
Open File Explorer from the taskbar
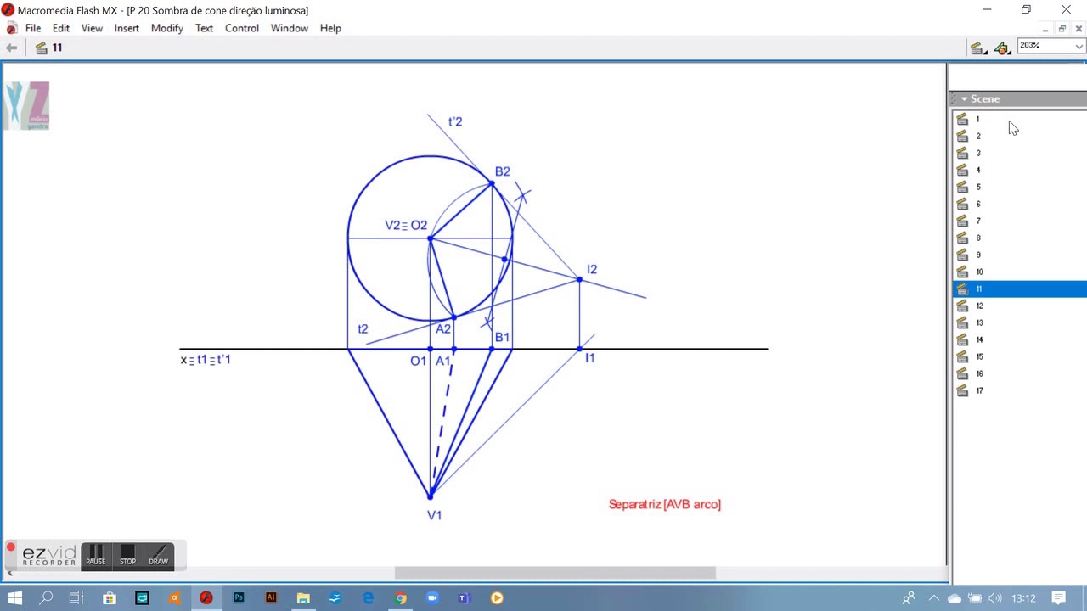tap(303, 598)
